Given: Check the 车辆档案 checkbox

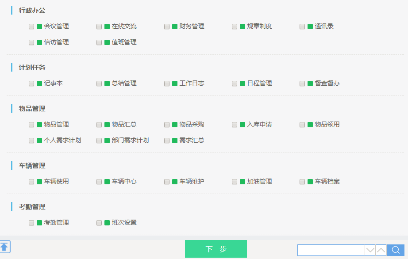Looking at the screenshot, I should (302, 182).
